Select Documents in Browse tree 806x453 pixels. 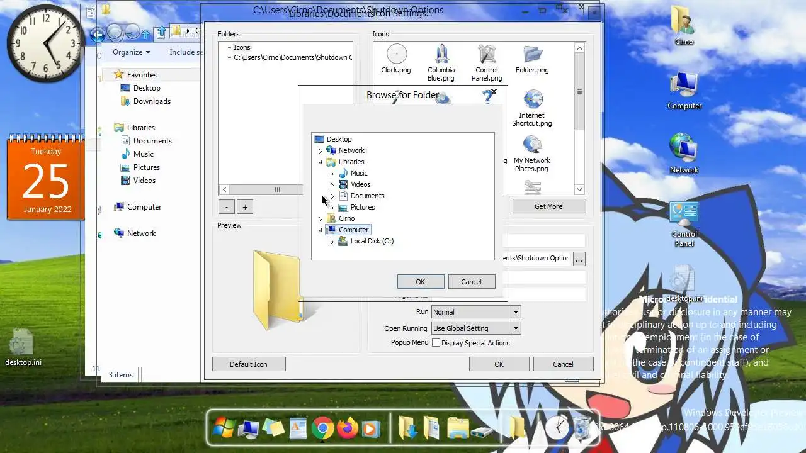tap(367, 196)
